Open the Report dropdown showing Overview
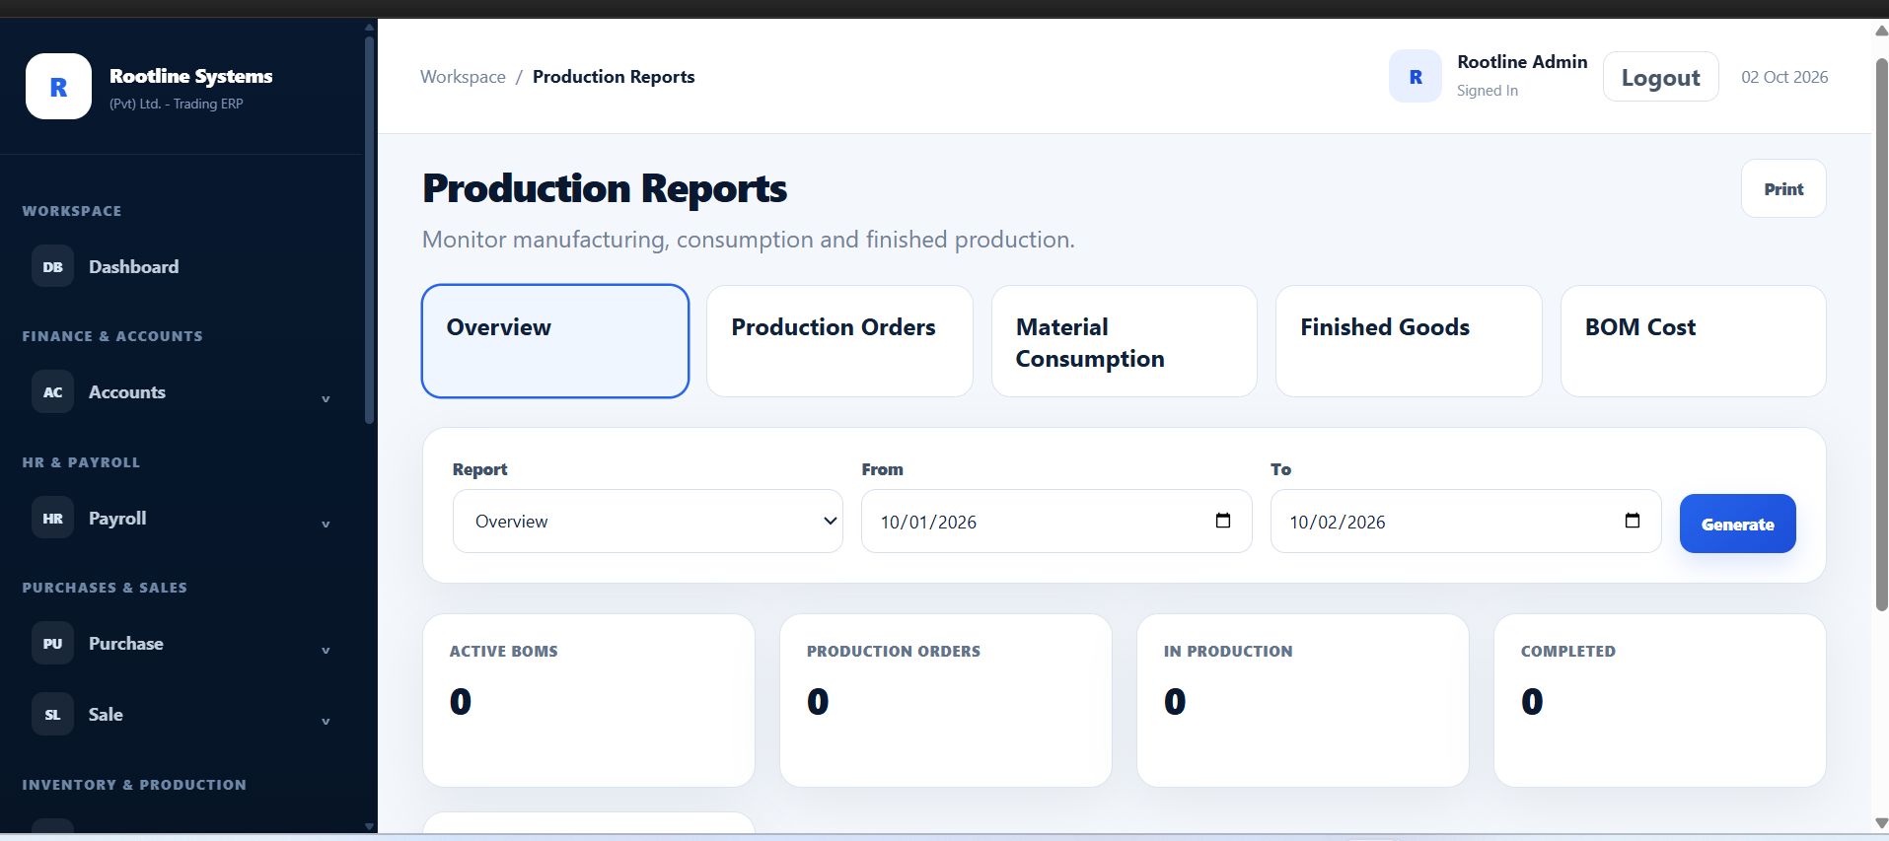This screenshot has height=841, width=1889. pyautogui.click(x=648, y=521)
